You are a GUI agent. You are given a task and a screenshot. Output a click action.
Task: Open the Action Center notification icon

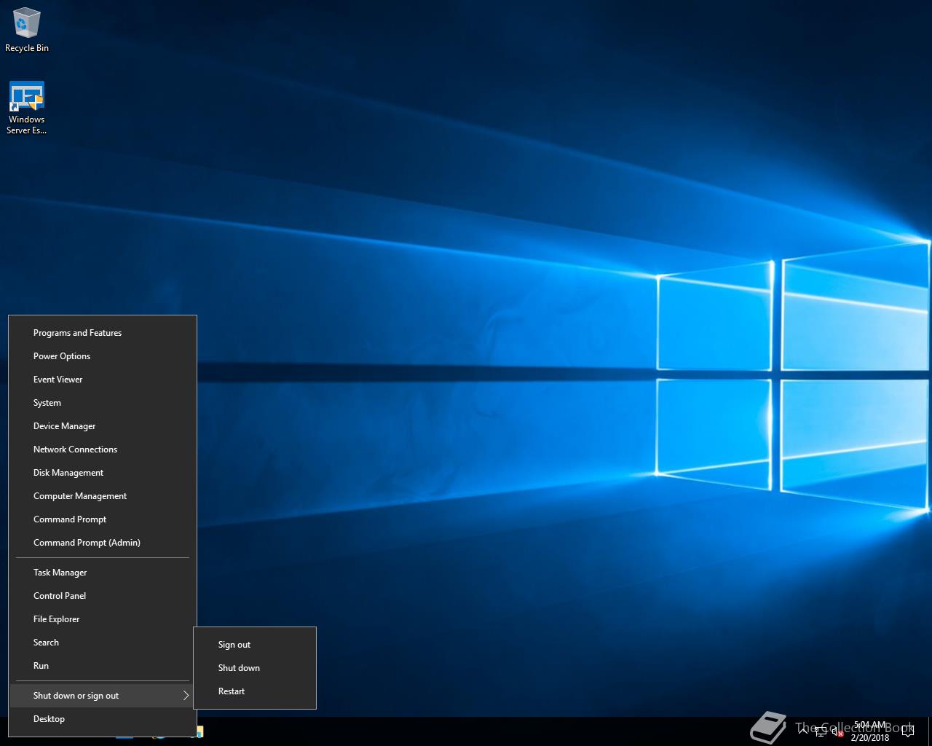point(908,731)
